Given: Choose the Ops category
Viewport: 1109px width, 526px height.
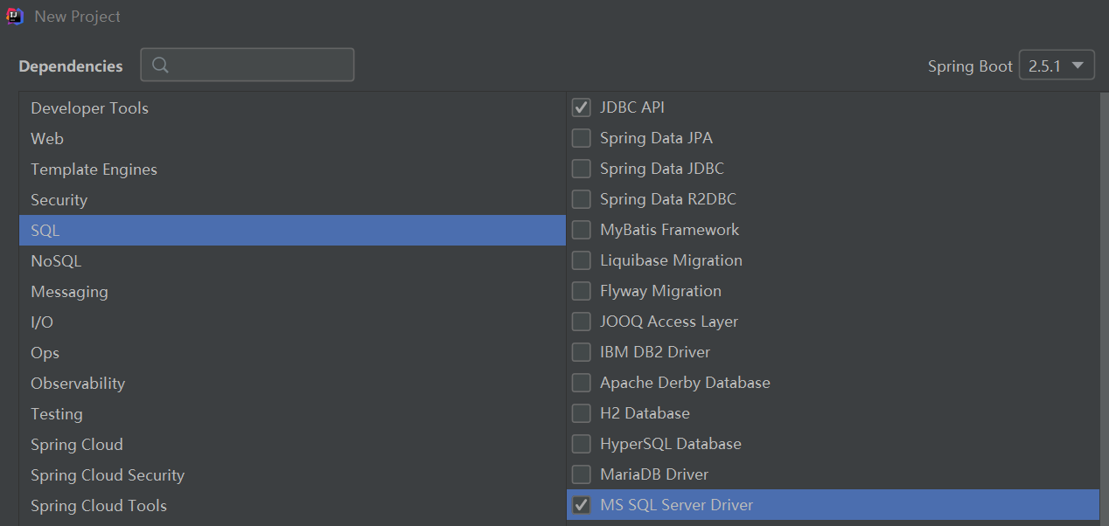Looking at the screenshot, I should [x=292, y=353].
